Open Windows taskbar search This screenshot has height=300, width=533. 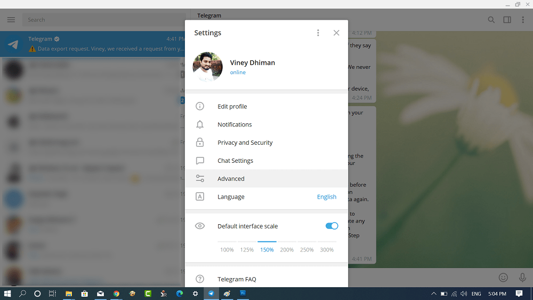click(x=22, y=294)
